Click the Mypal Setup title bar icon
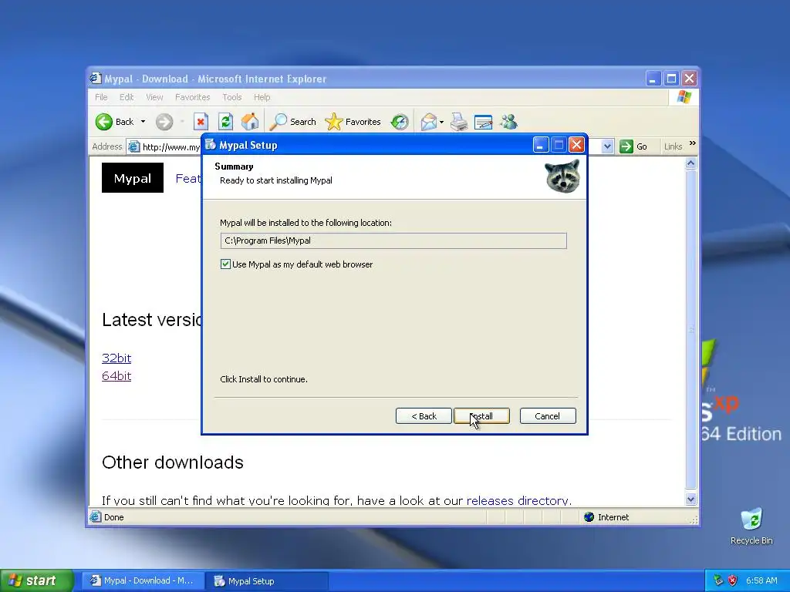Screen dimensions: 790x592 click(211, 145)
